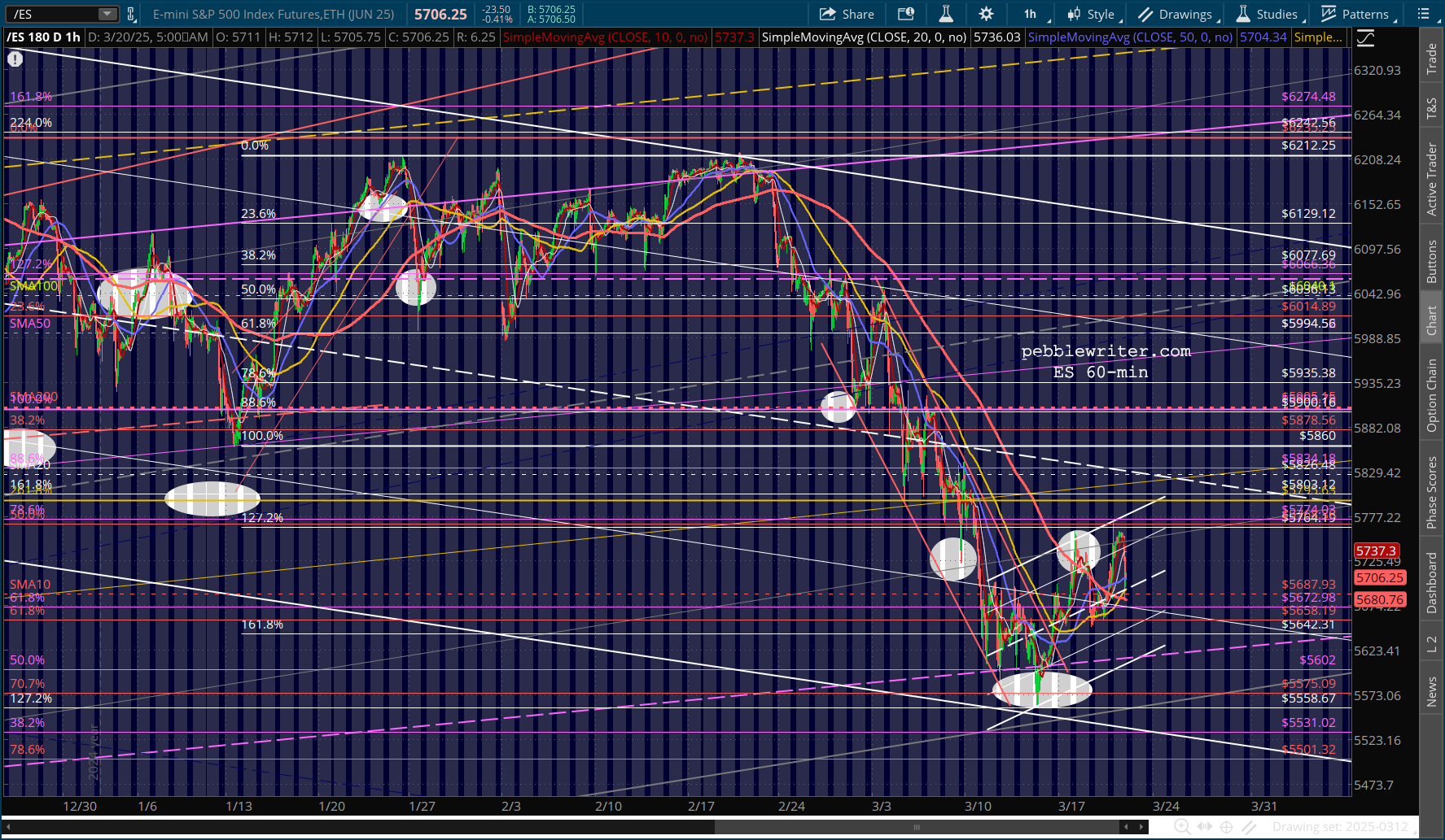
Task: Click the flask icon in the toolbar
Action: coord(945,14)
